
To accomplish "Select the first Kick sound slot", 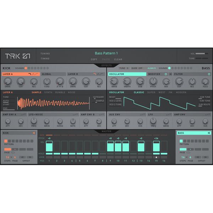I will pyautogui.click(x=26, y=68).
